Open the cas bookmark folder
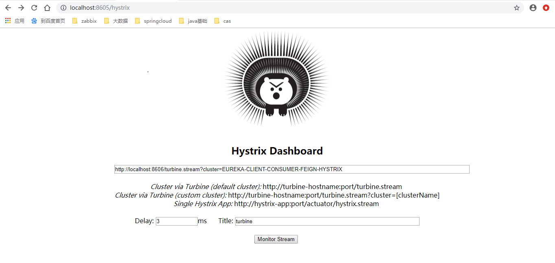 point(223,21)
